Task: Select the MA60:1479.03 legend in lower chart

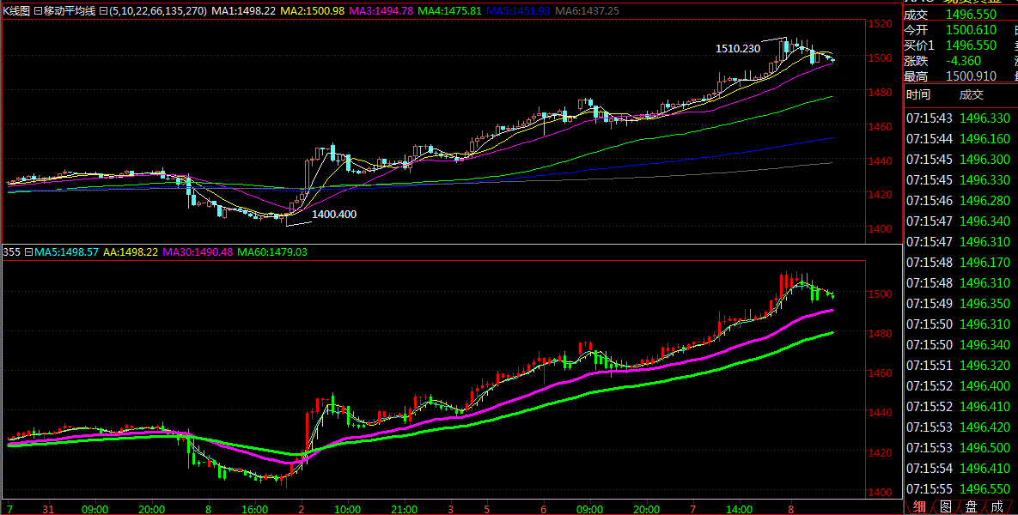Action: tap(272, 252)
